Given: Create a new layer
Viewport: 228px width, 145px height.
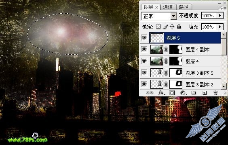Looking at the screenshot, I should point(205,93).
